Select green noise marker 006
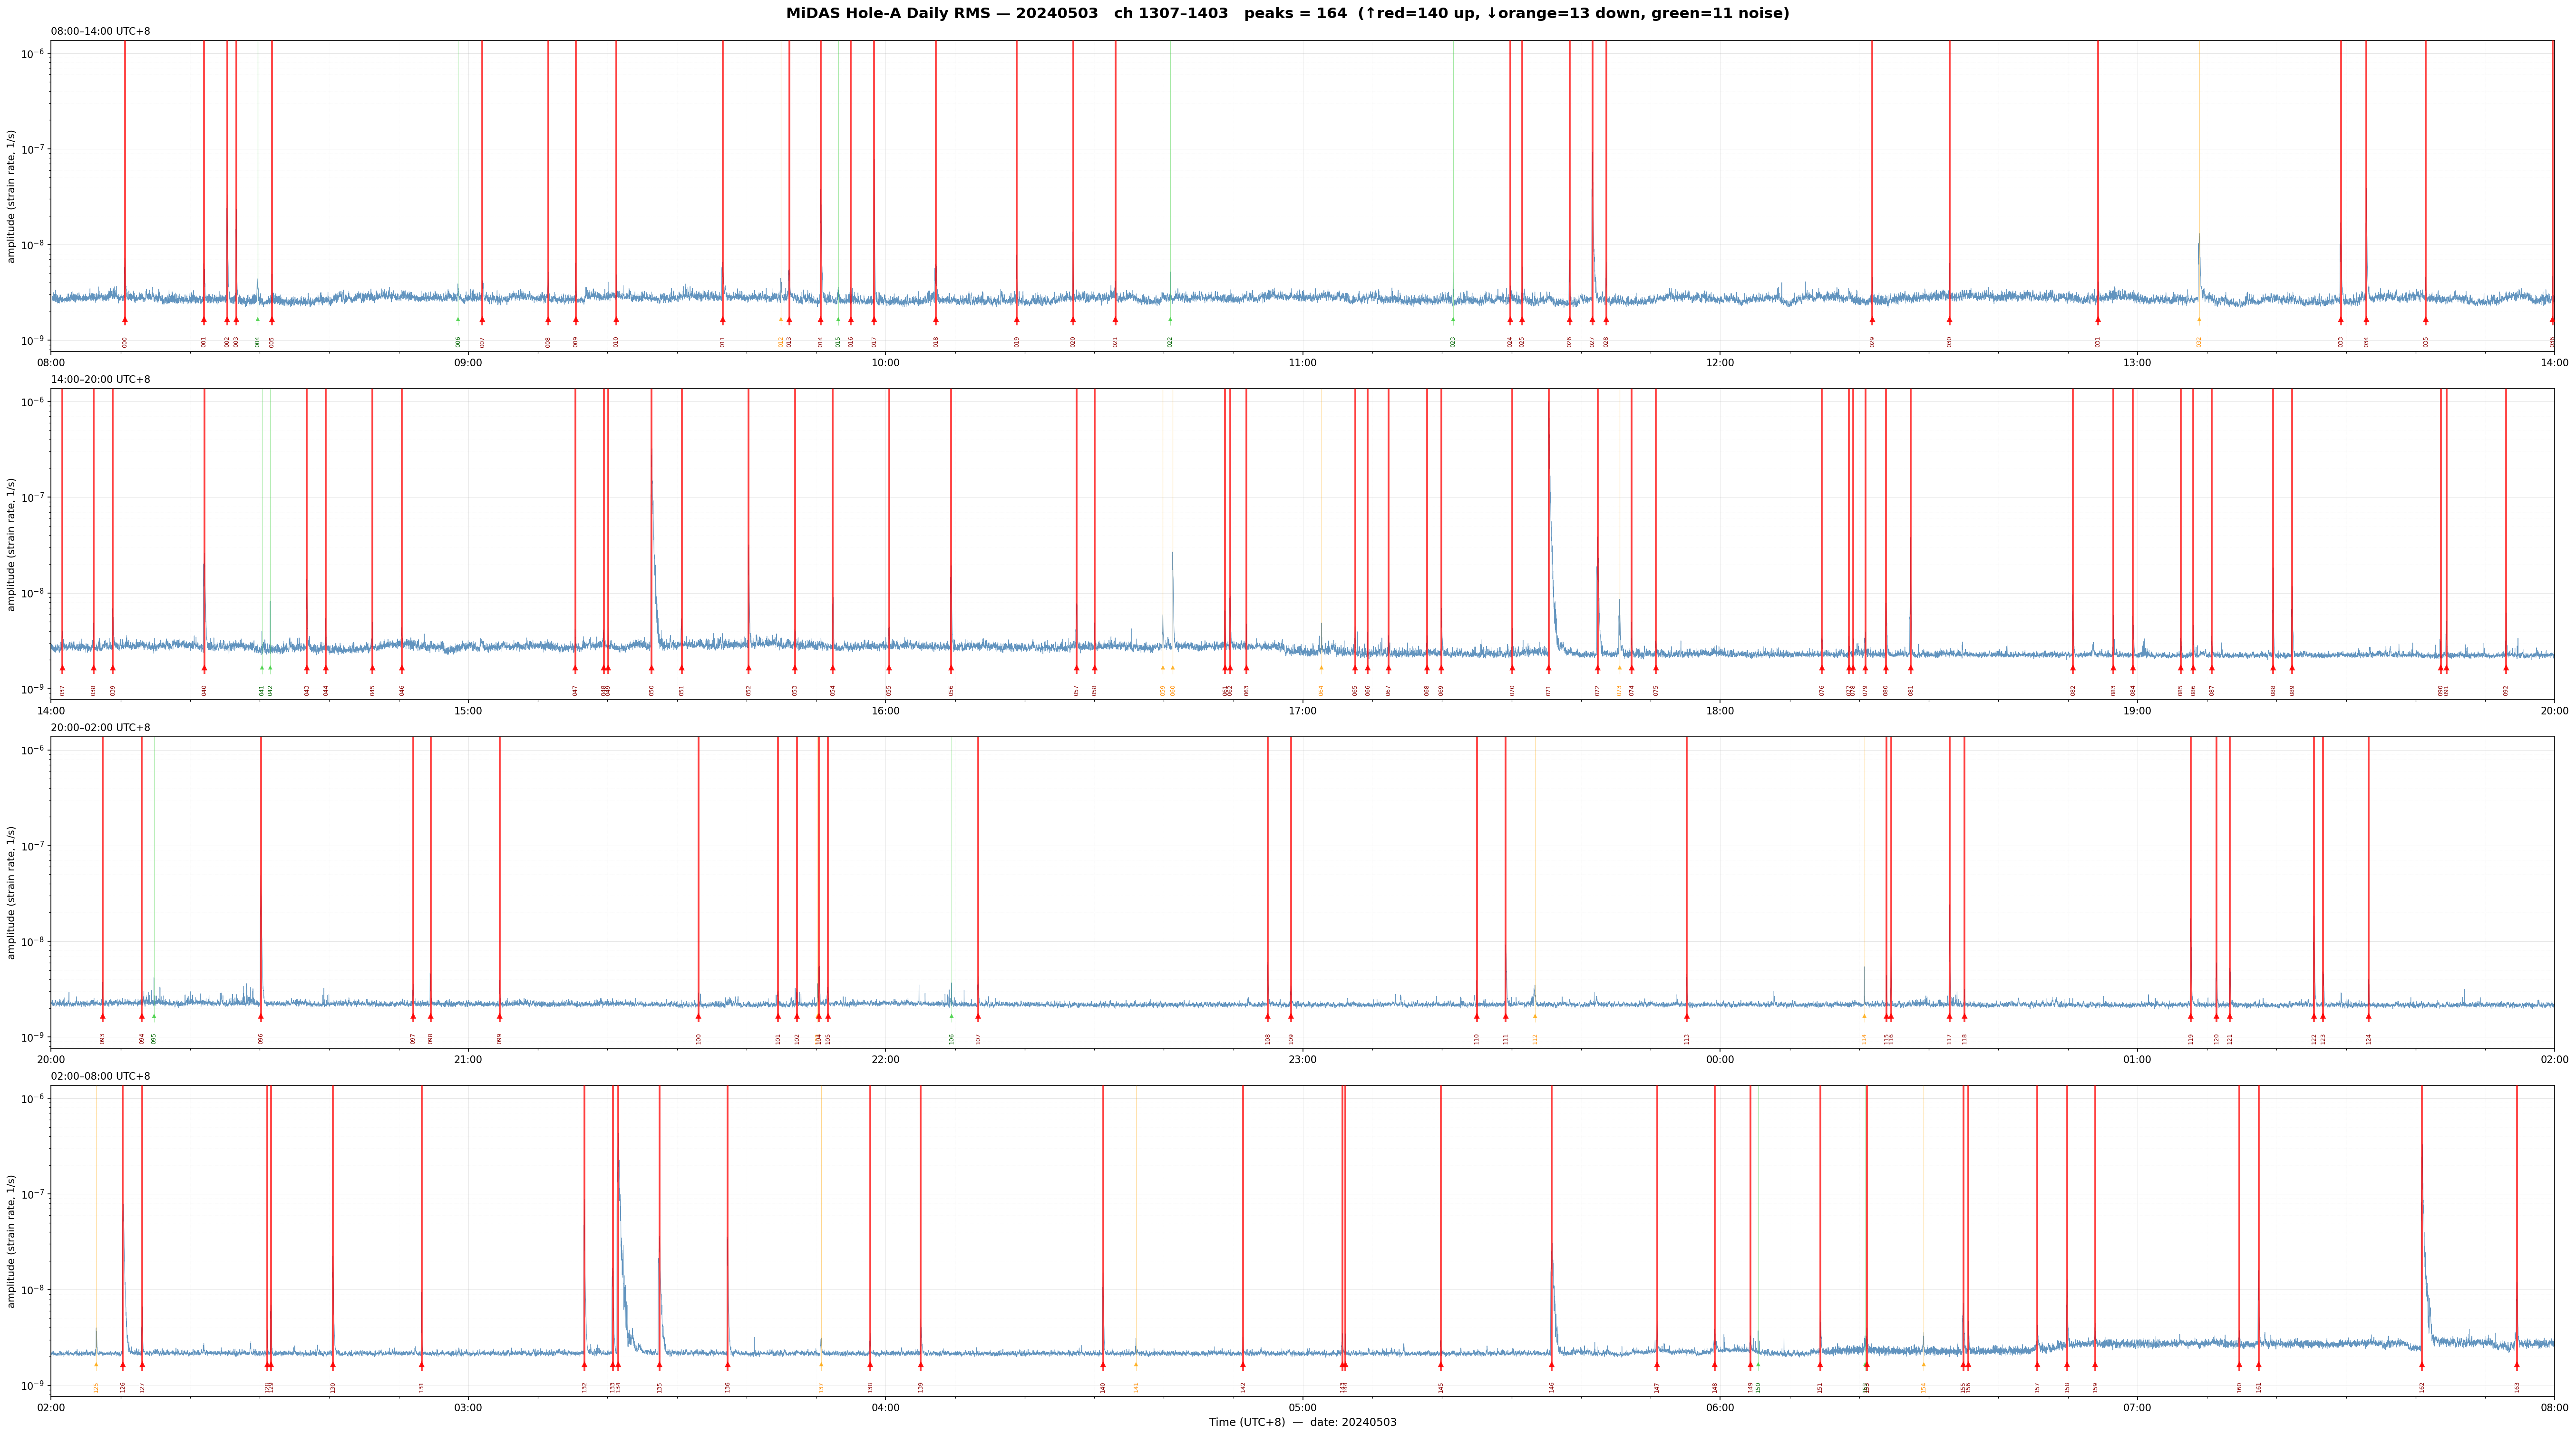 point(458,320)
